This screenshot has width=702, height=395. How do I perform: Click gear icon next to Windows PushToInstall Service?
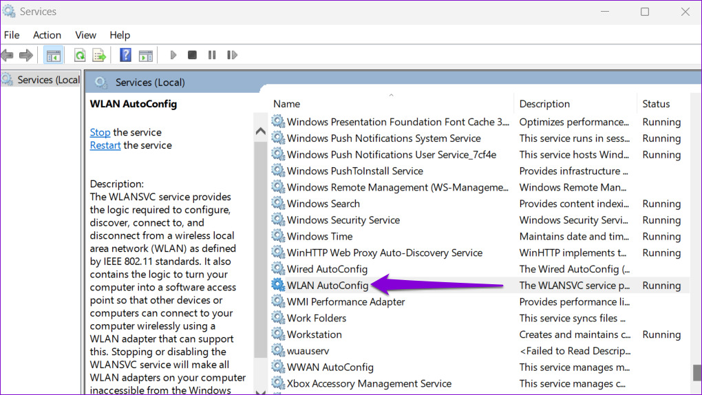tap(278, 170)
